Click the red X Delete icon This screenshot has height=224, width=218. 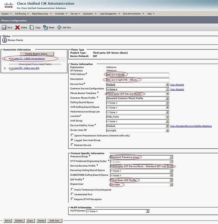pyautogui.click(x=17, y=28)
